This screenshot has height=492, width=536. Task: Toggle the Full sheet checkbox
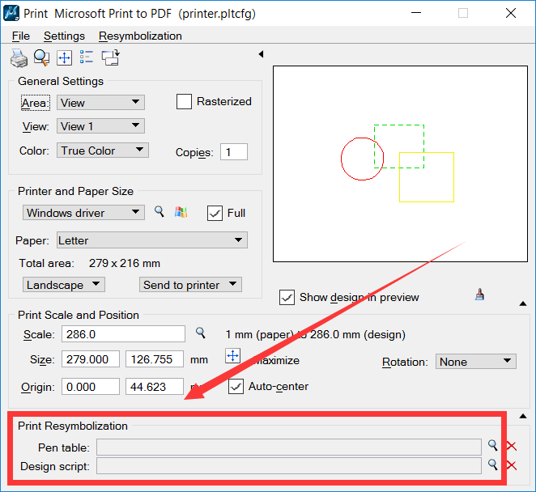click(x=215, y=213)
